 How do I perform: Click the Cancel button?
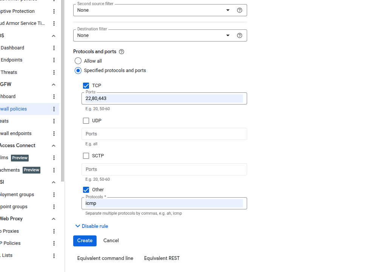tap(111, 241)
